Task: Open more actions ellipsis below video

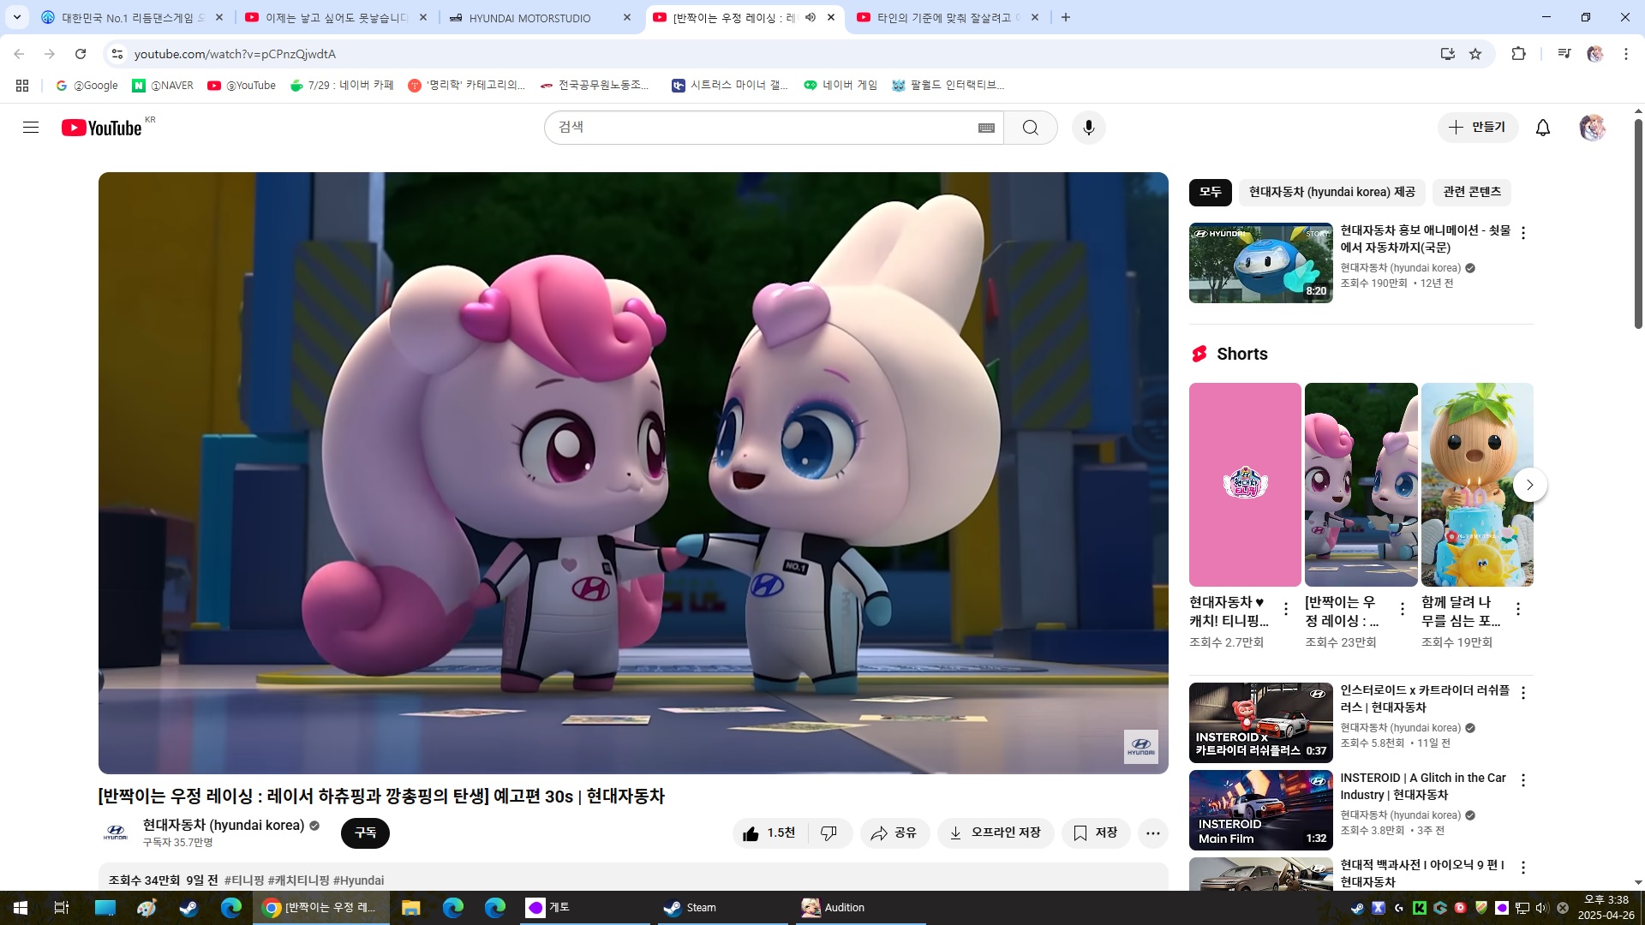Action: click(x=1153, y=833)
